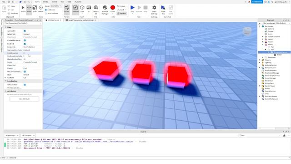291x164 pixels.
Task: Click the Stop test button
Action: (145, 9)
